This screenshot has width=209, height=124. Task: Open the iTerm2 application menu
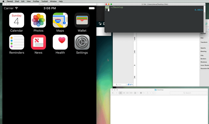[x=10, y=1]
